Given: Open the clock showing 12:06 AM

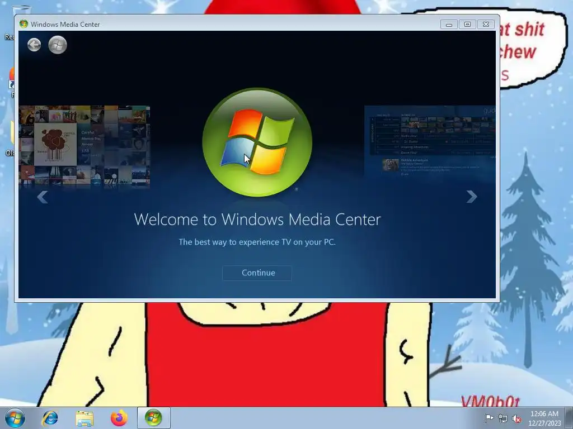Looking at the screenshot, I should (544, 418).
